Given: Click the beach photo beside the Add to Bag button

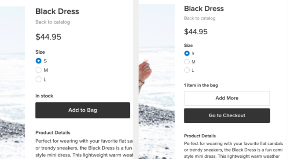Looking at the screenshot, I should (12, 82).
